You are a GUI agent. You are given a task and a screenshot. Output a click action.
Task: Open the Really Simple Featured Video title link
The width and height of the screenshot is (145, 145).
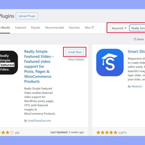point(39,66)
